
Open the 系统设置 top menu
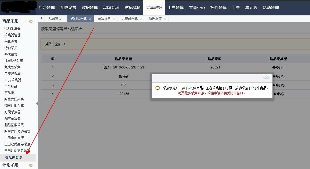[x=68, y=8]
